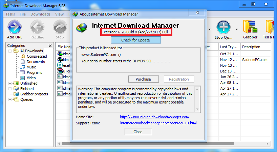The image size is (277, 152).
Task: Open the Downloads menu
Action: tap(40, 14)
